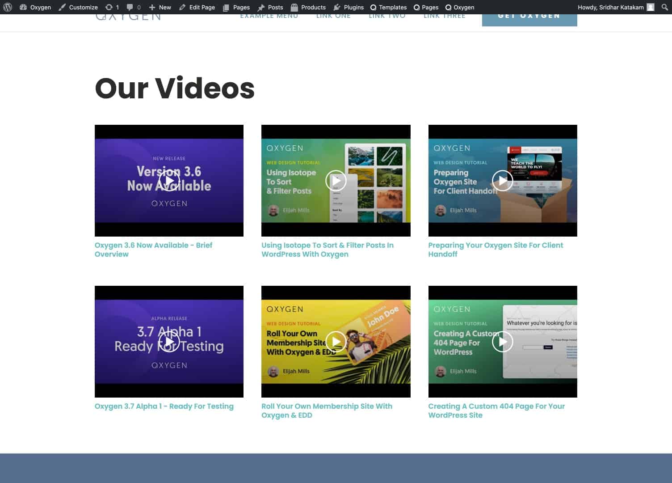Click the WordPress logo in admin bar

click(x=8, y=7)
